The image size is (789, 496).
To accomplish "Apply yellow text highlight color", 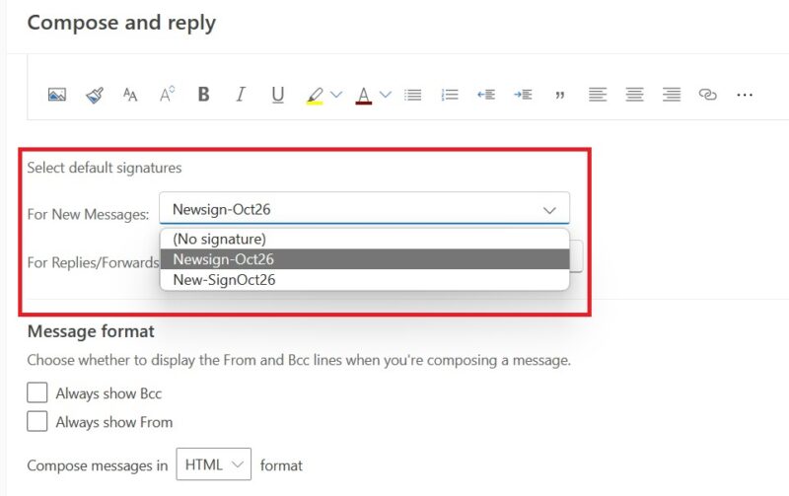I will coord(315,95).
